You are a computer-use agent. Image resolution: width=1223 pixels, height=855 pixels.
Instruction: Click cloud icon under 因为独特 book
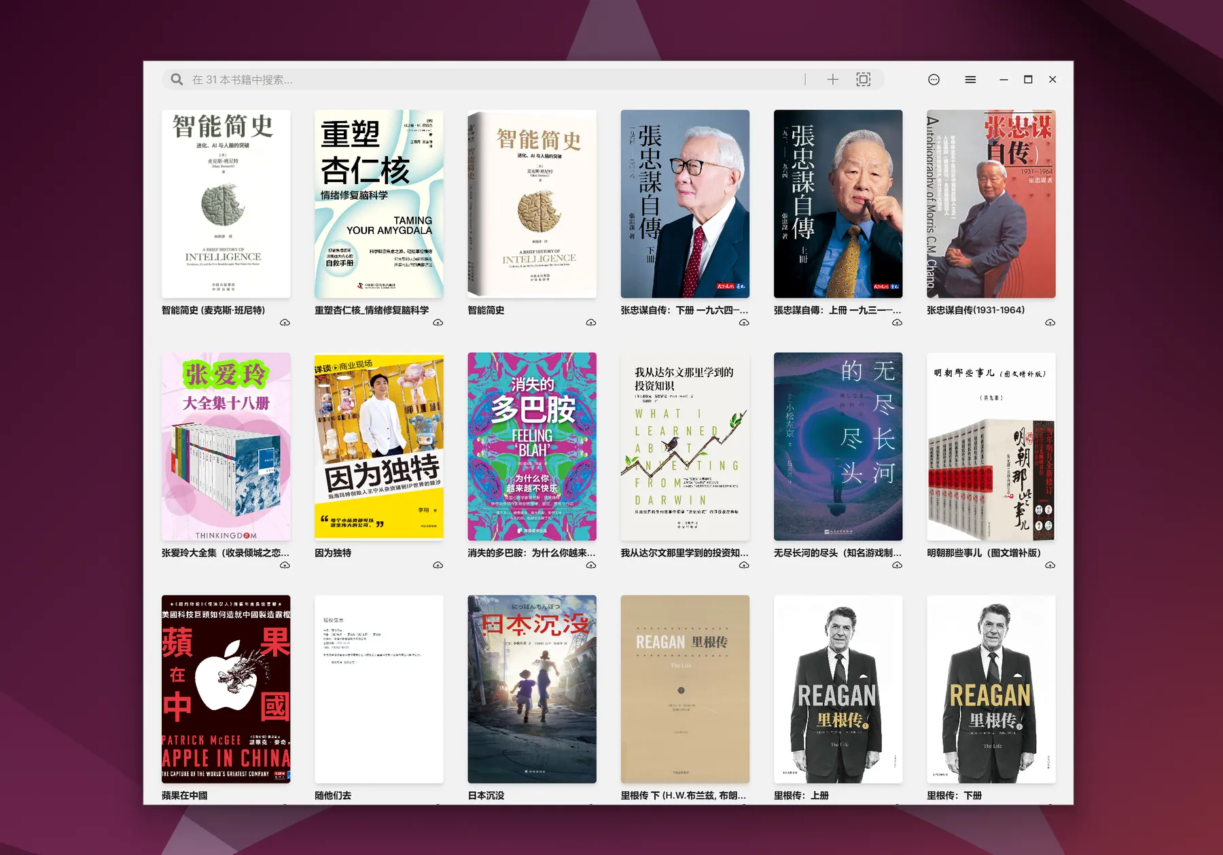pos(438,565)
